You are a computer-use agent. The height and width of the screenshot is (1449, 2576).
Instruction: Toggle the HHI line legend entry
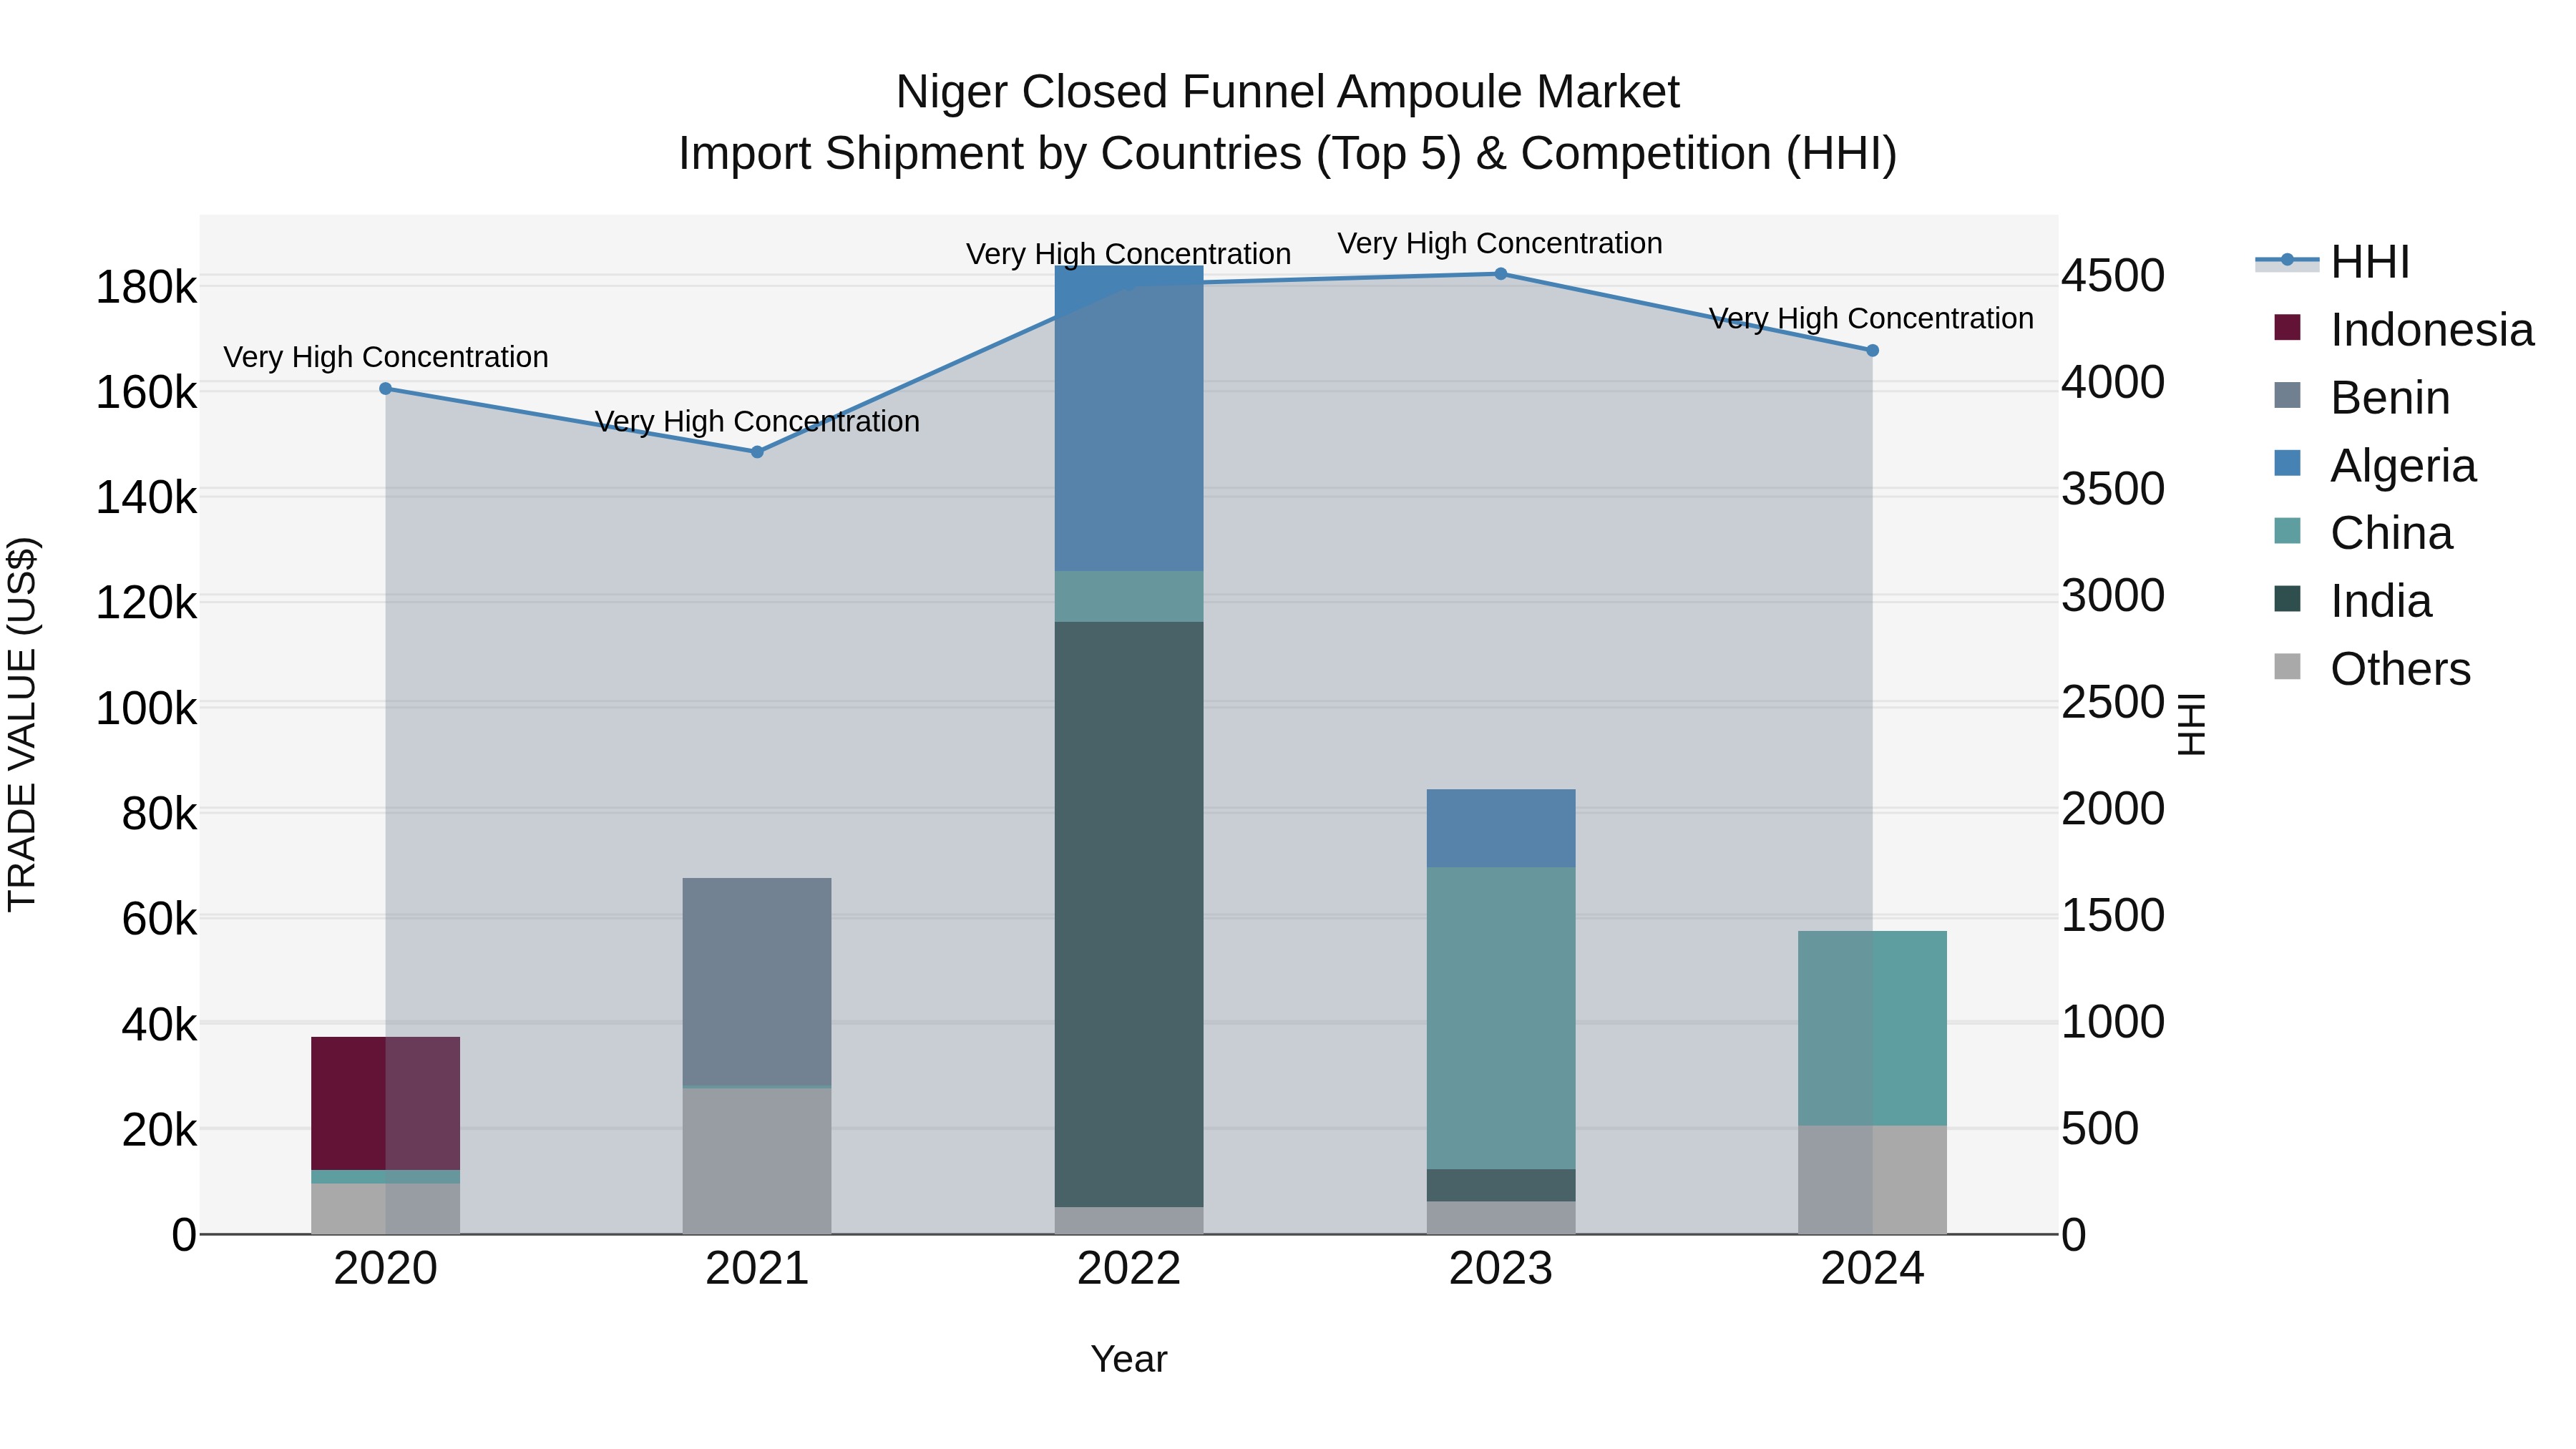2332,262
